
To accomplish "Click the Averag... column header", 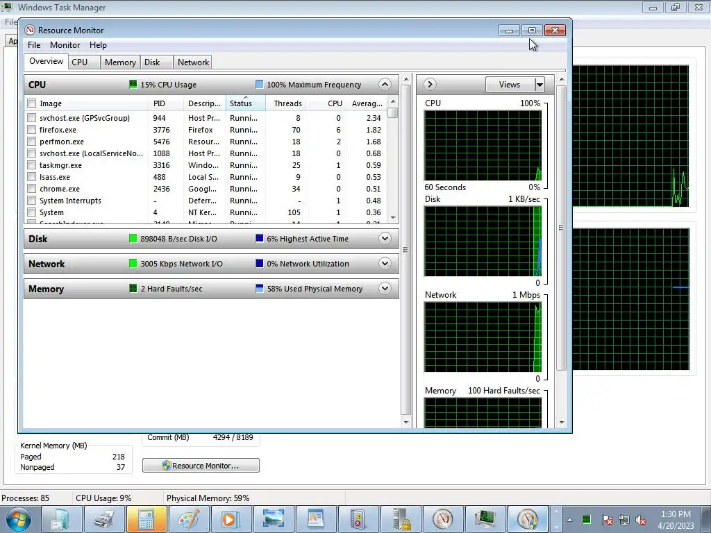I will [367, 103].
